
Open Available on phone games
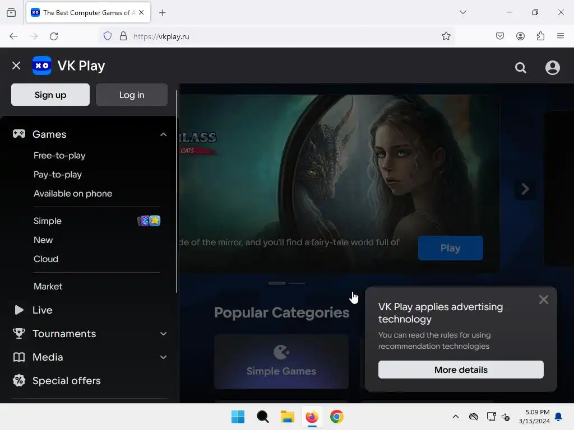click(x=73, y=193)
